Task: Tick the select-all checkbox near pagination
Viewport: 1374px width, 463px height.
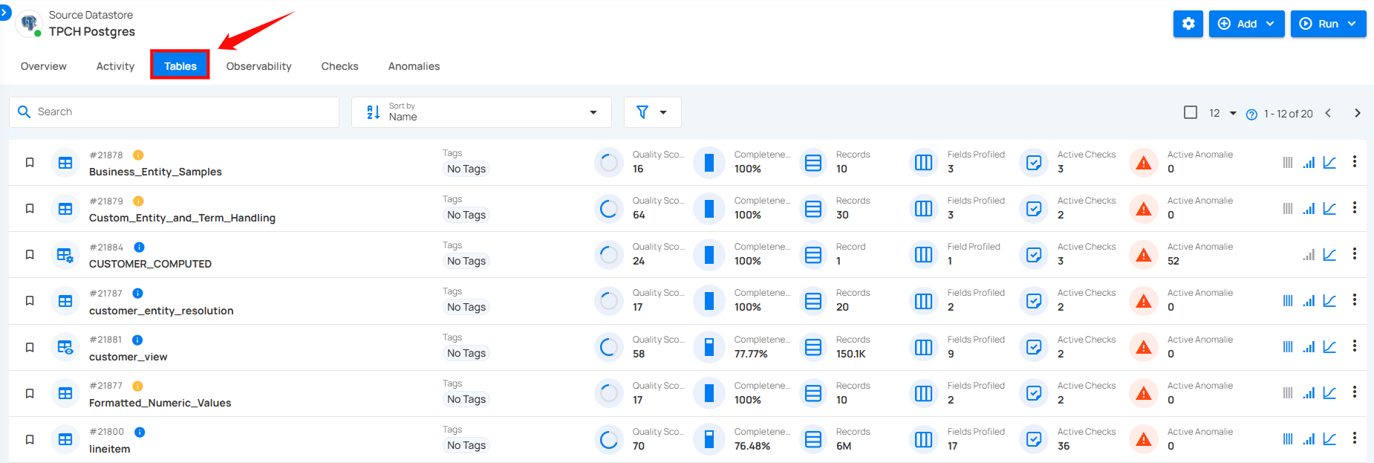Action: (1191, 112)
